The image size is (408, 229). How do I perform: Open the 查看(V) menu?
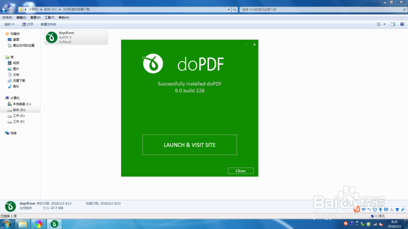[x=35, y=17]
